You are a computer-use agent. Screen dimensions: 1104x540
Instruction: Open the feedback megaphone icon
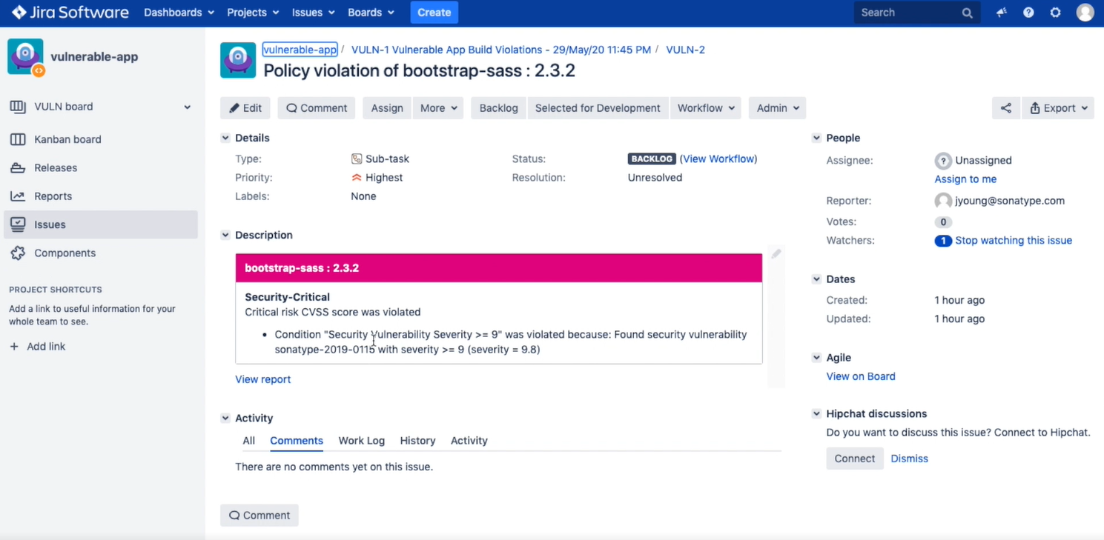pos(1002,13)
